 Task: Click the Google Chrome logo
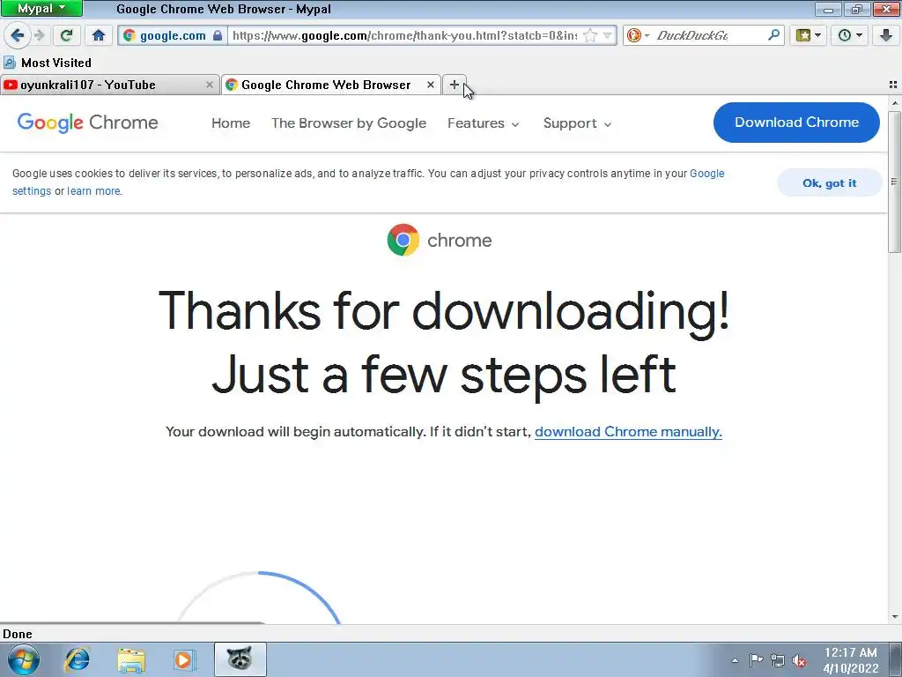tap(87, 123)
